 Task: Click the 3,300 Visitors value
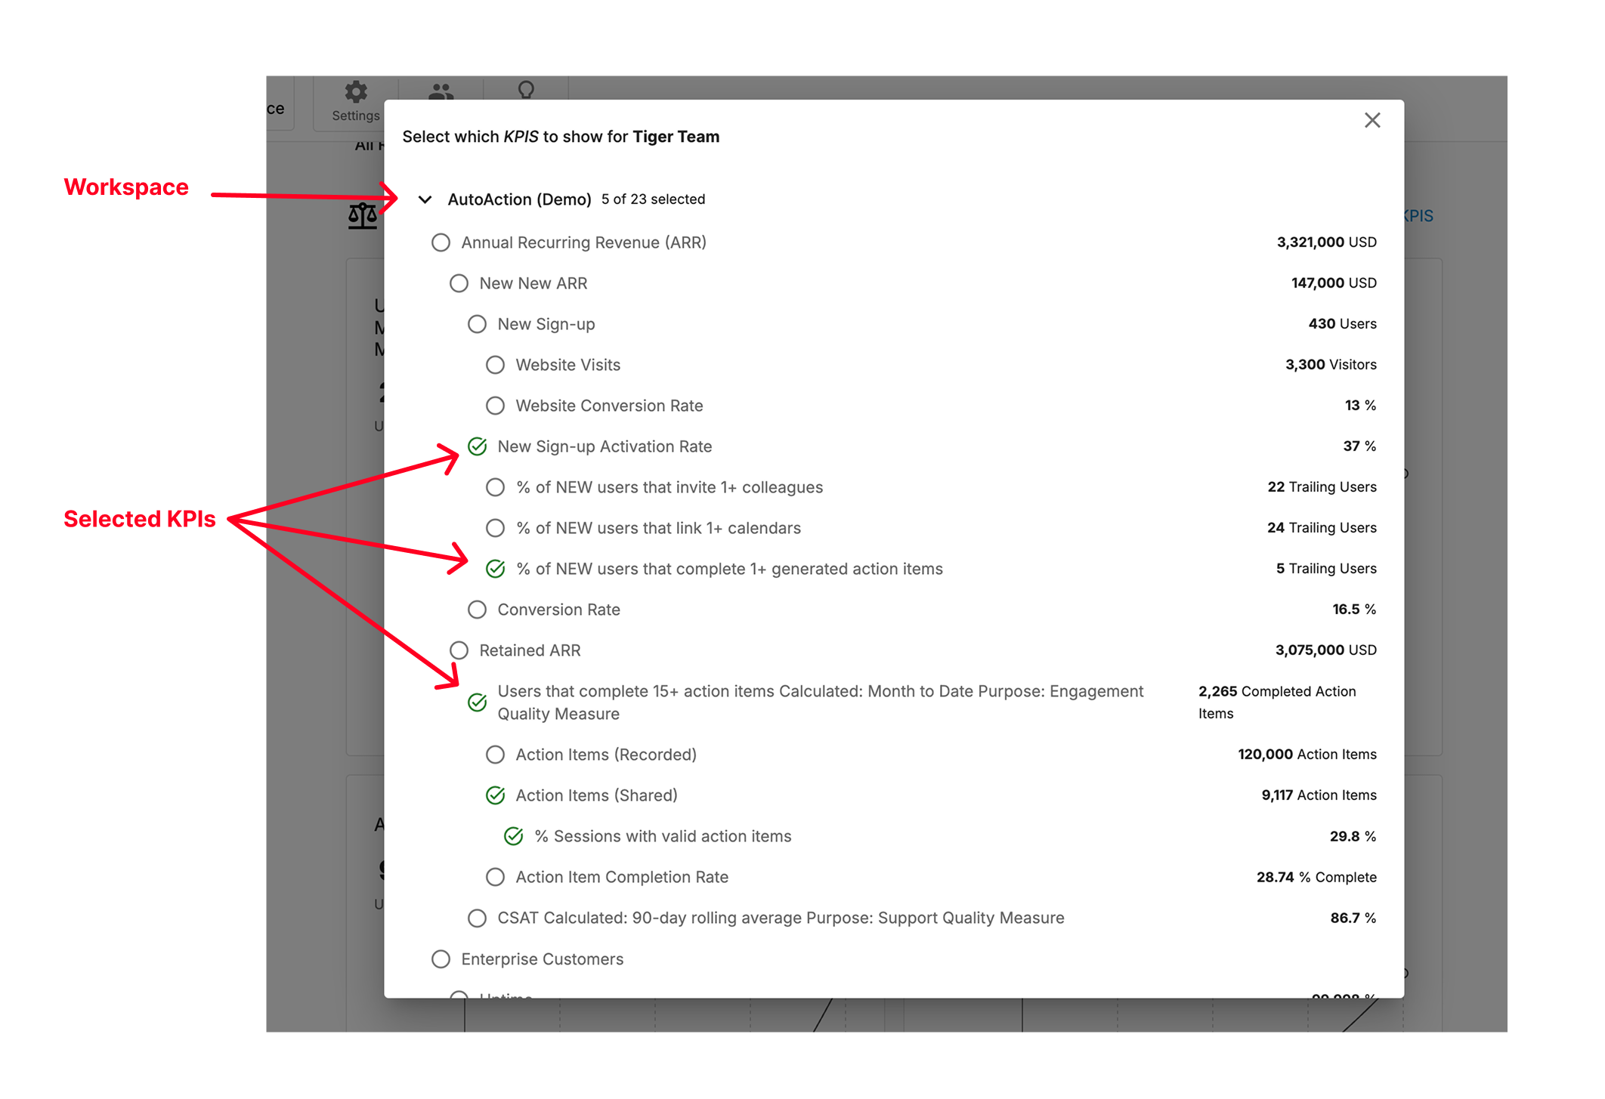pos(1331,365)
